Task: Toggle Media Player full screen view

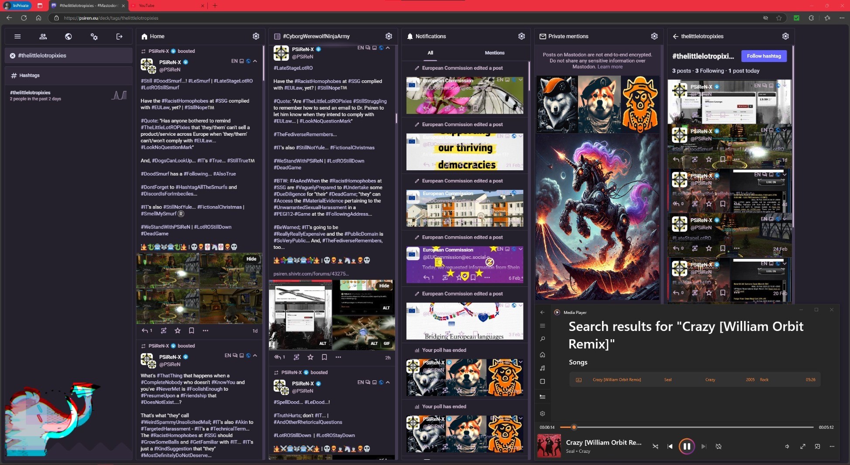Action: [802, 446]
